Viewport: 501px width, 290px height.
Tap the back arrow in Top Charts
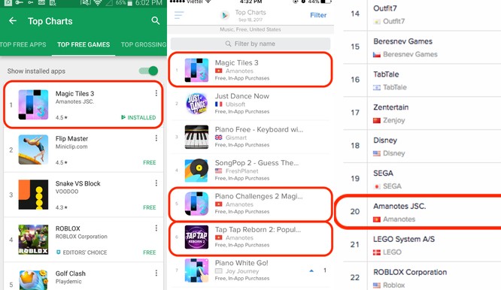coord(13,21)
